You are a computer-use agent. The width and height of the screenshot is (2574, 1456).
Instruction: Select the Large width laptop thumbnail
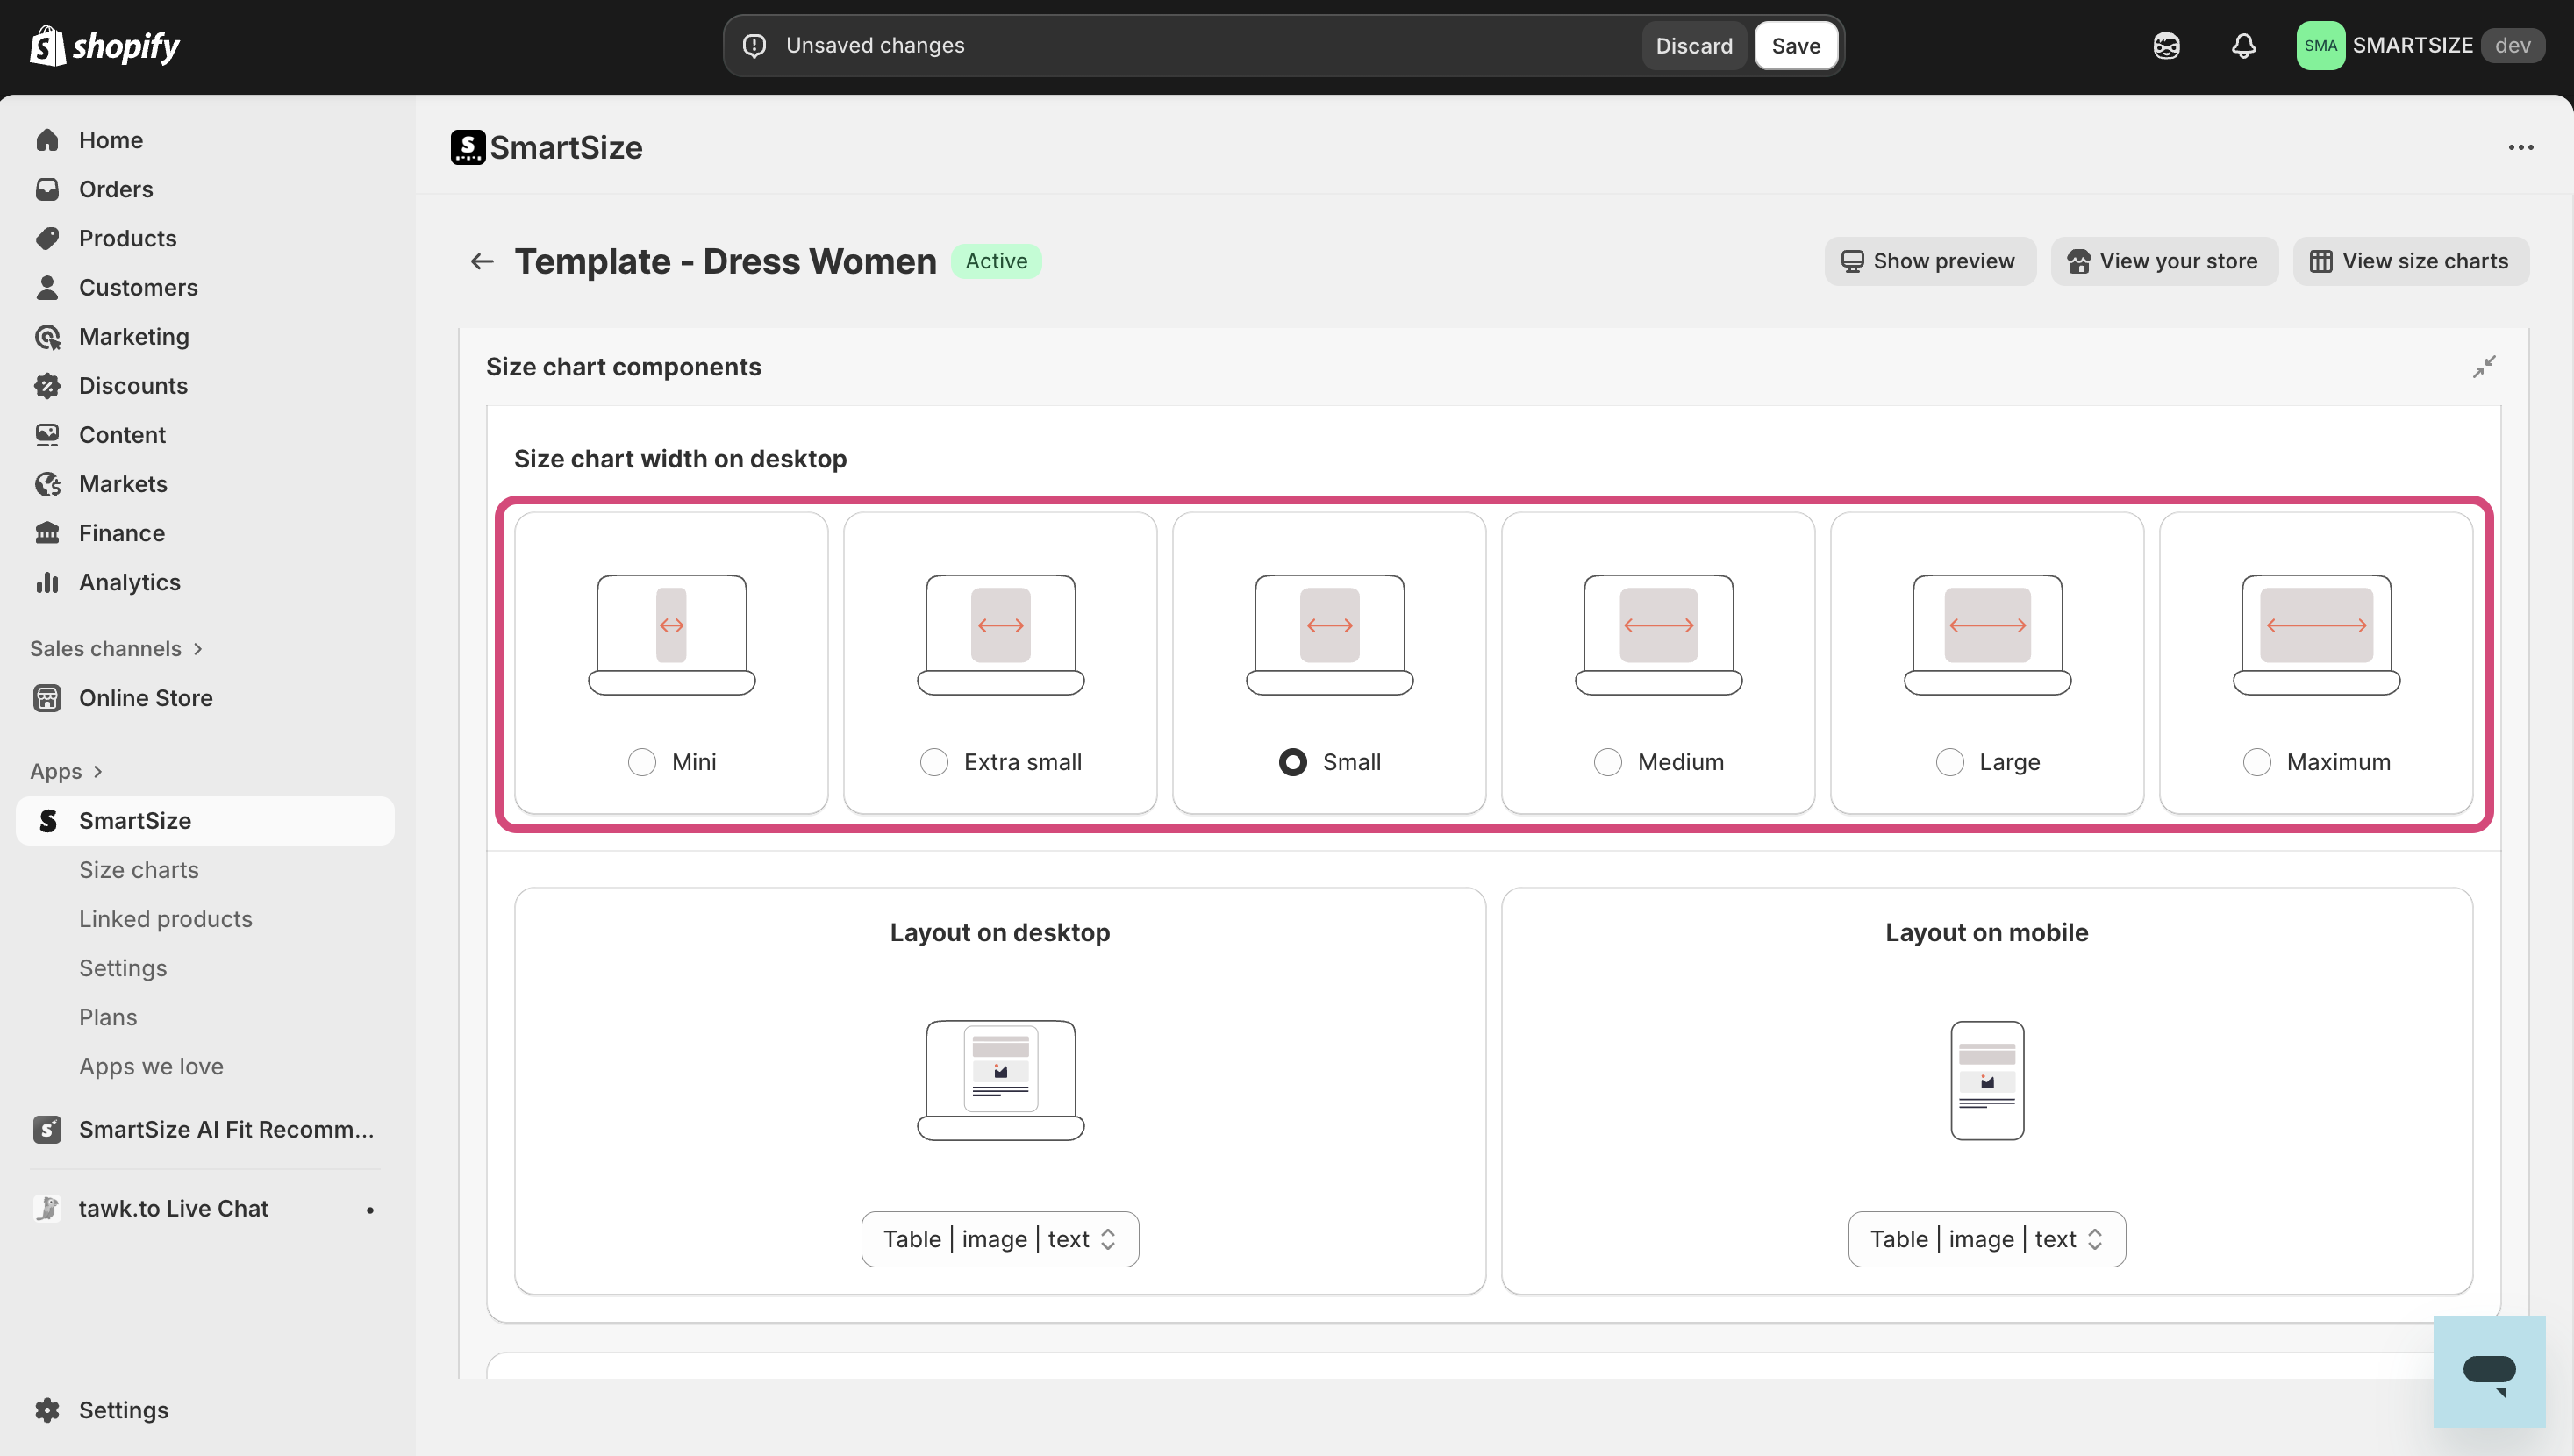pos(1987,634)
